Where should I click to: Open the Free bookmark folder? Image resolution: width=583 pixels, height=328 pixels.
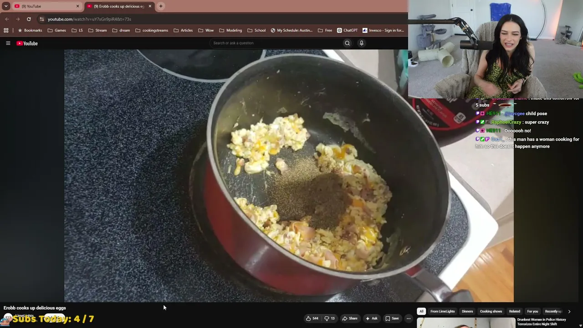pyautogui.click(x=325, y=31)
